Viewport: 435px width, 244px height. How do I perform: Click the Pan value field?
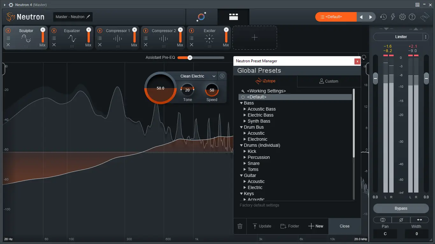coord(385,234)
